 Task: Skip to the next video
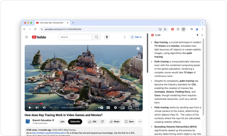37,108
